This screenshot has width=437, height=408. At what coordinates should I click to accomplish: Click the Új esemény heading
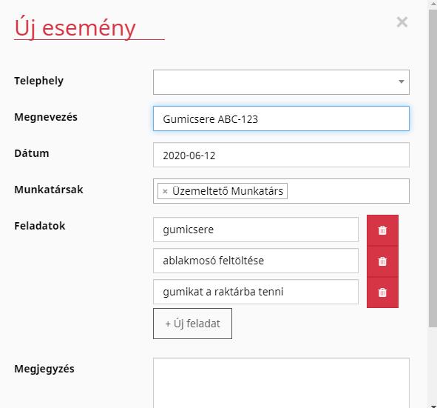pyautogui.click(x=75, y=28)
